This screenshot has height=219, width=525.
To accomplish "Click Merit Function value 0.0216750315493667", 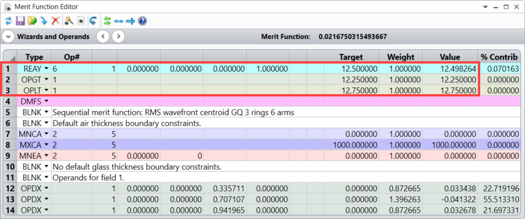I will [x=353, y=36].
